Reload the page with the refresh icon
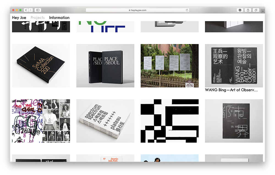Screen dimensions: 275x175 187,10
